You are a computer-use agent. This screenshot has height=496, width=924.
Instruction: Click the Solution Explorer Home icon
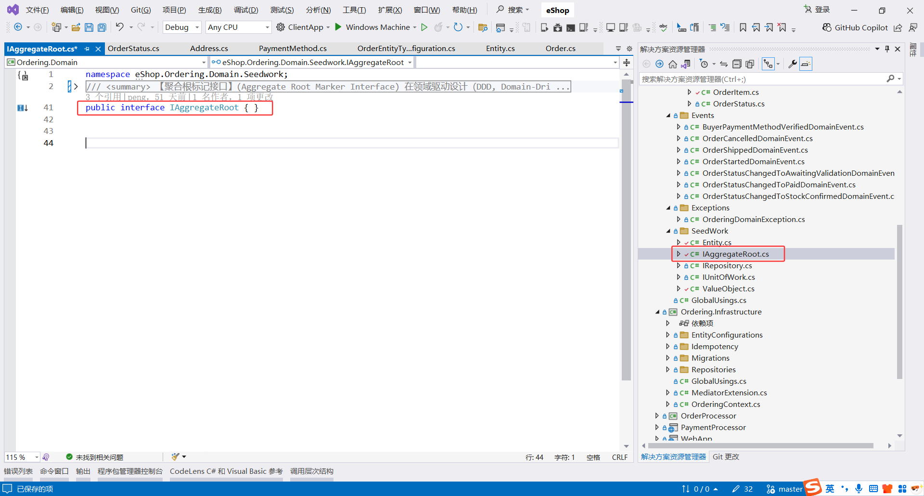click(673, 64)
